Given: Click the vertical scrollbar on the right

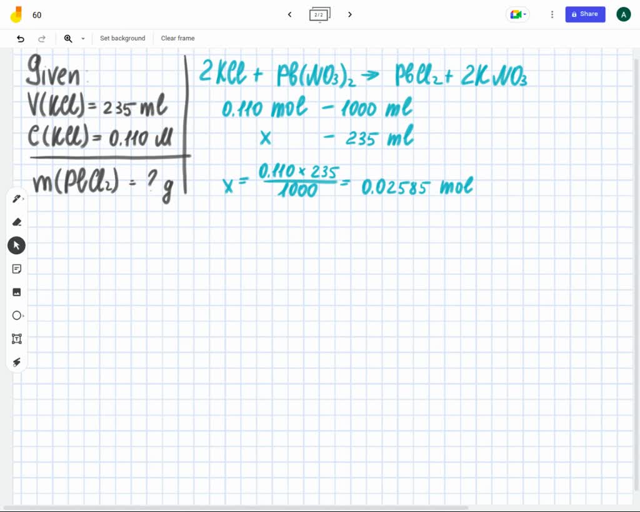Looking at the screenshot, I should pos(637,275).
